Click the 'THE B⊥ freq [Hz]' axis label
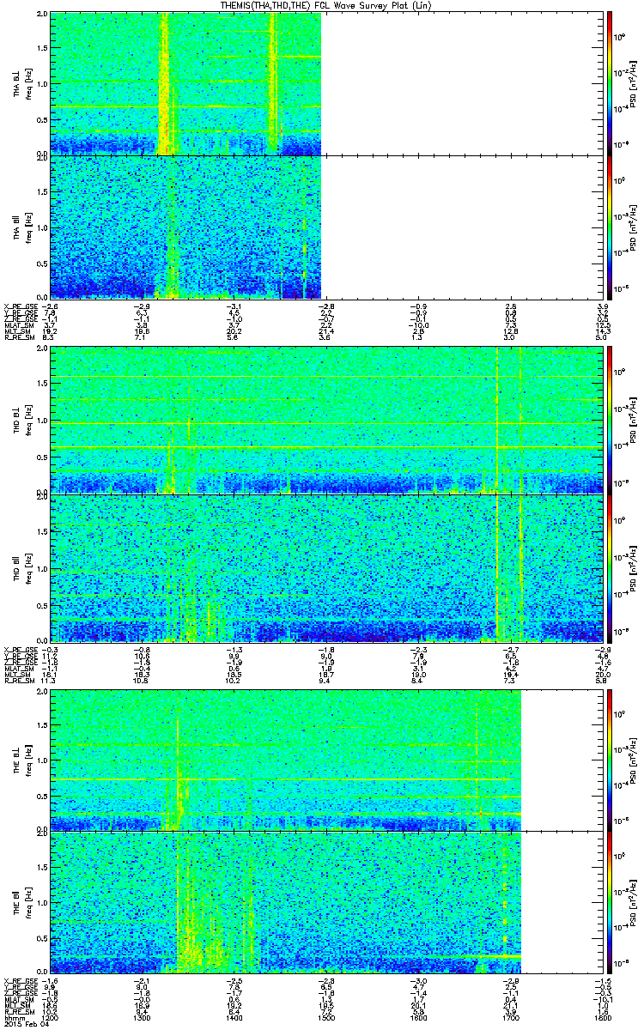This screenshot has height=1030, width=644. tap(21, 760)
